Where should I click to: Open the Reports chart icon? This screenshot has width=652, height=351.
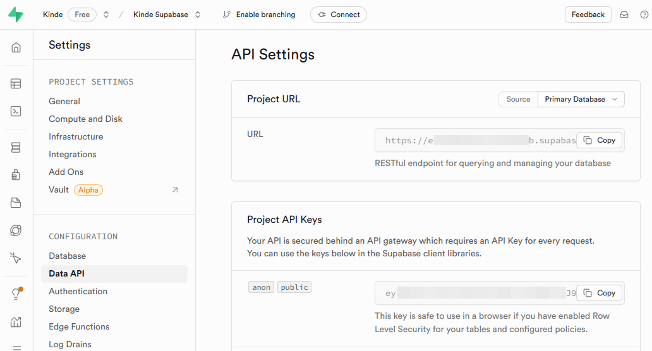(x=16, y=322)
